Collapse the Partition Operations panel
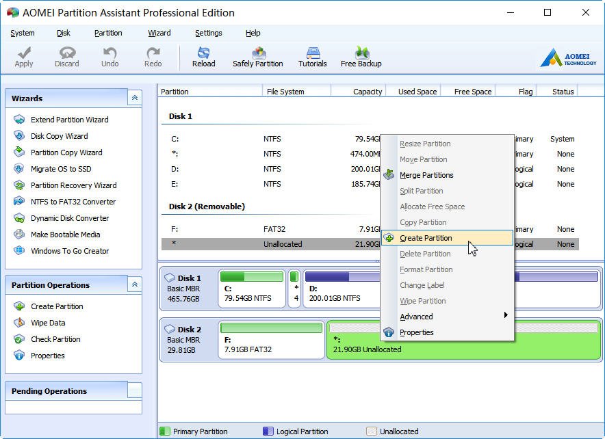The height and width of the screenshot is (439, 605). pyautogui.click(x=135, y=284)
